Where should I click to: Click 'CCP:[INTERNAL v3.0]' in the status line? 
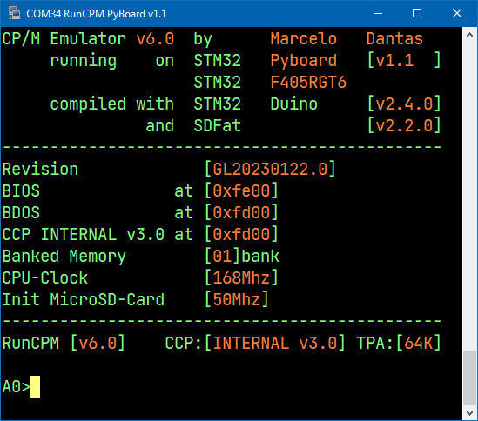(x=255, y=343)
